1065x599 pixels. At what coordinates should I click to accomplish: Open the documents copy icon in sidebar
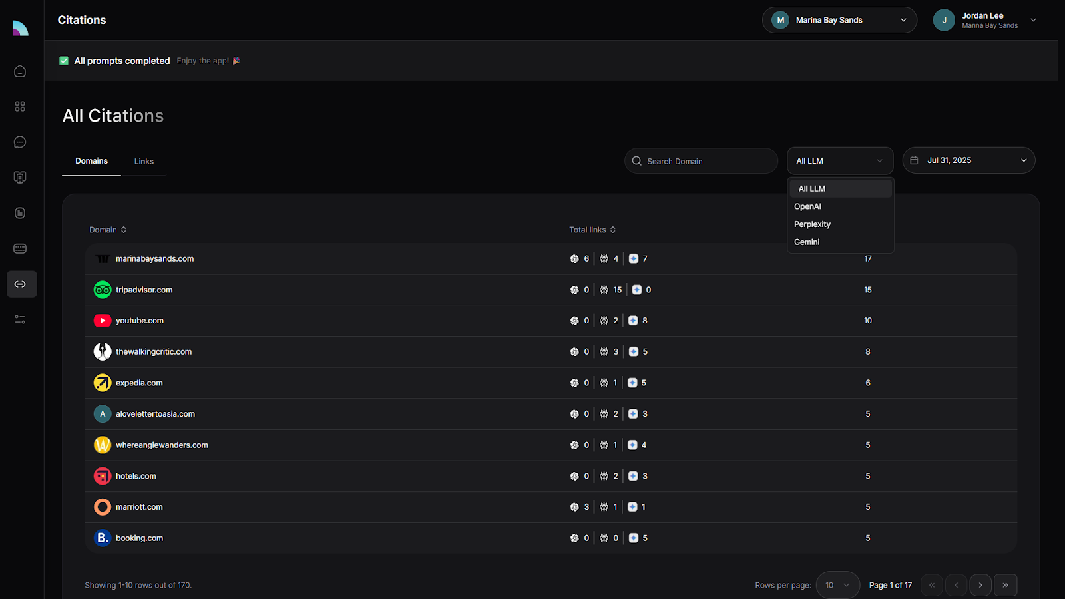[20, 178]
